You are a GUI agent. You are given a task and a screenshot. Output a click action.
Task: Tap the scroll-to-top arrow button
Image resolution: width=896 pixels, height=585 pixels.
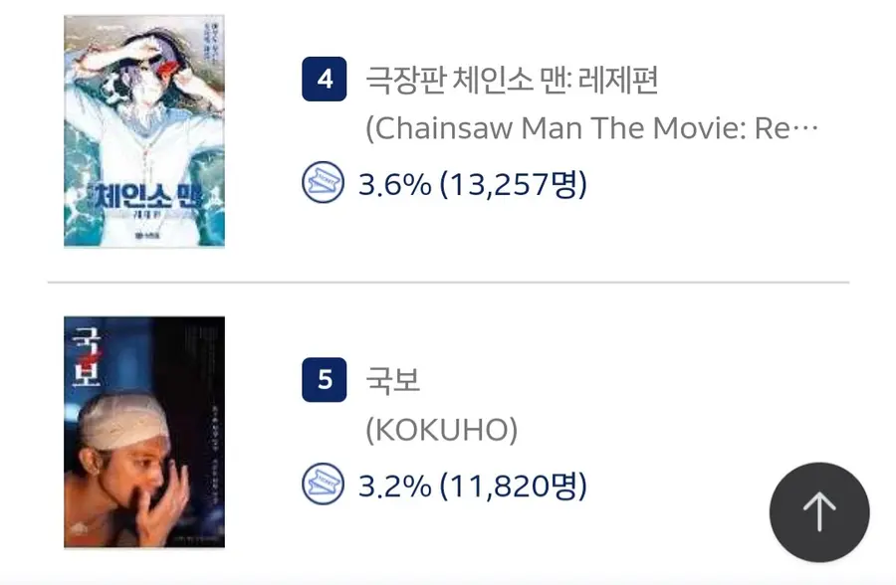(818, 513)
